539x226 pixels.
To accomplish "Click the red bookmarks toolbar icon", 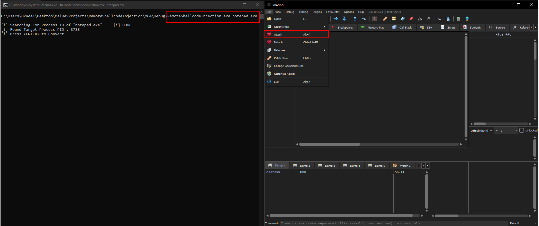I will coord(411,19).
